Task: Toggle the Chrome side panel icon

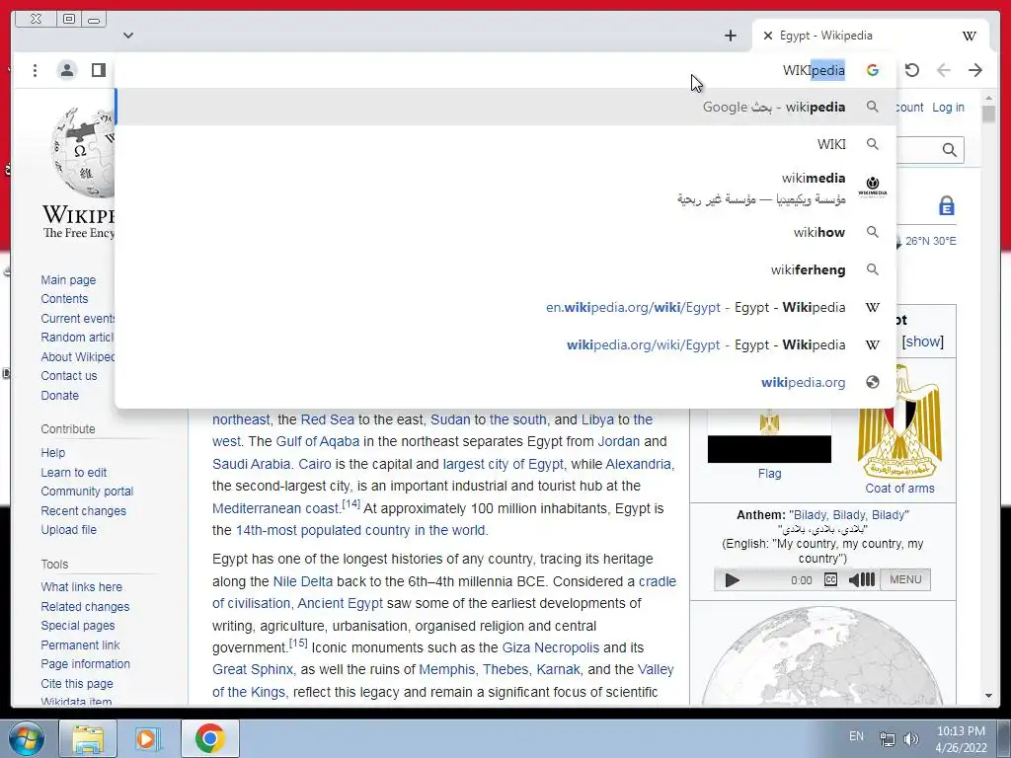Action: click(x=98, y=70)
